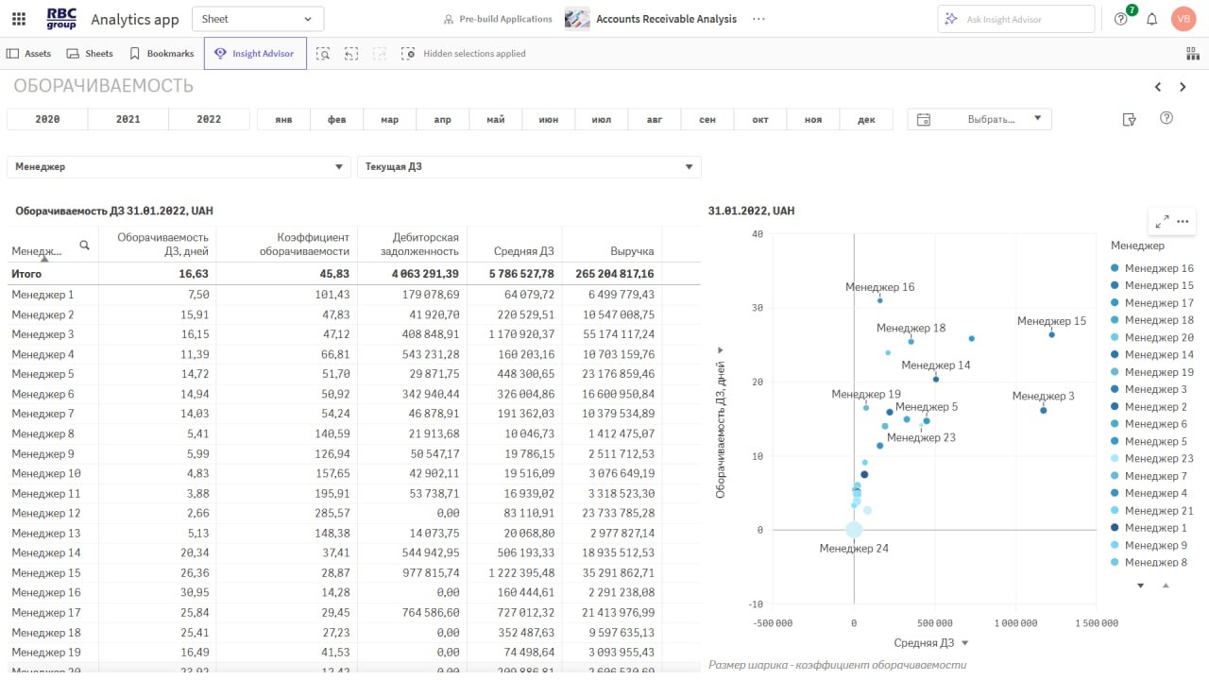
Task: Open the Assets tab
Action: click(28, 54)
